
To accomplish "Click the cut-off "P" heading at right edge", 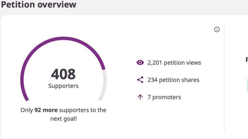I will (246, 60).
